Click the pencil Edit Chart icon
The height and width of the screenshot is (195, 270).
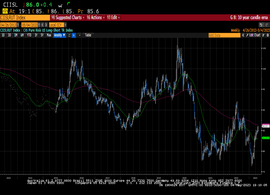tap(247, 35)
